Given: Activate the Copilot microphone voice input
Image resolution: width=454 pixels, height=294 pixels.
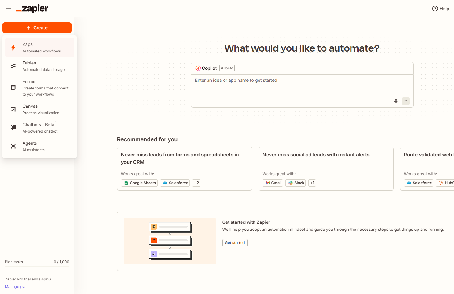Looking at the screenshot, I should (x=396, y=101).
